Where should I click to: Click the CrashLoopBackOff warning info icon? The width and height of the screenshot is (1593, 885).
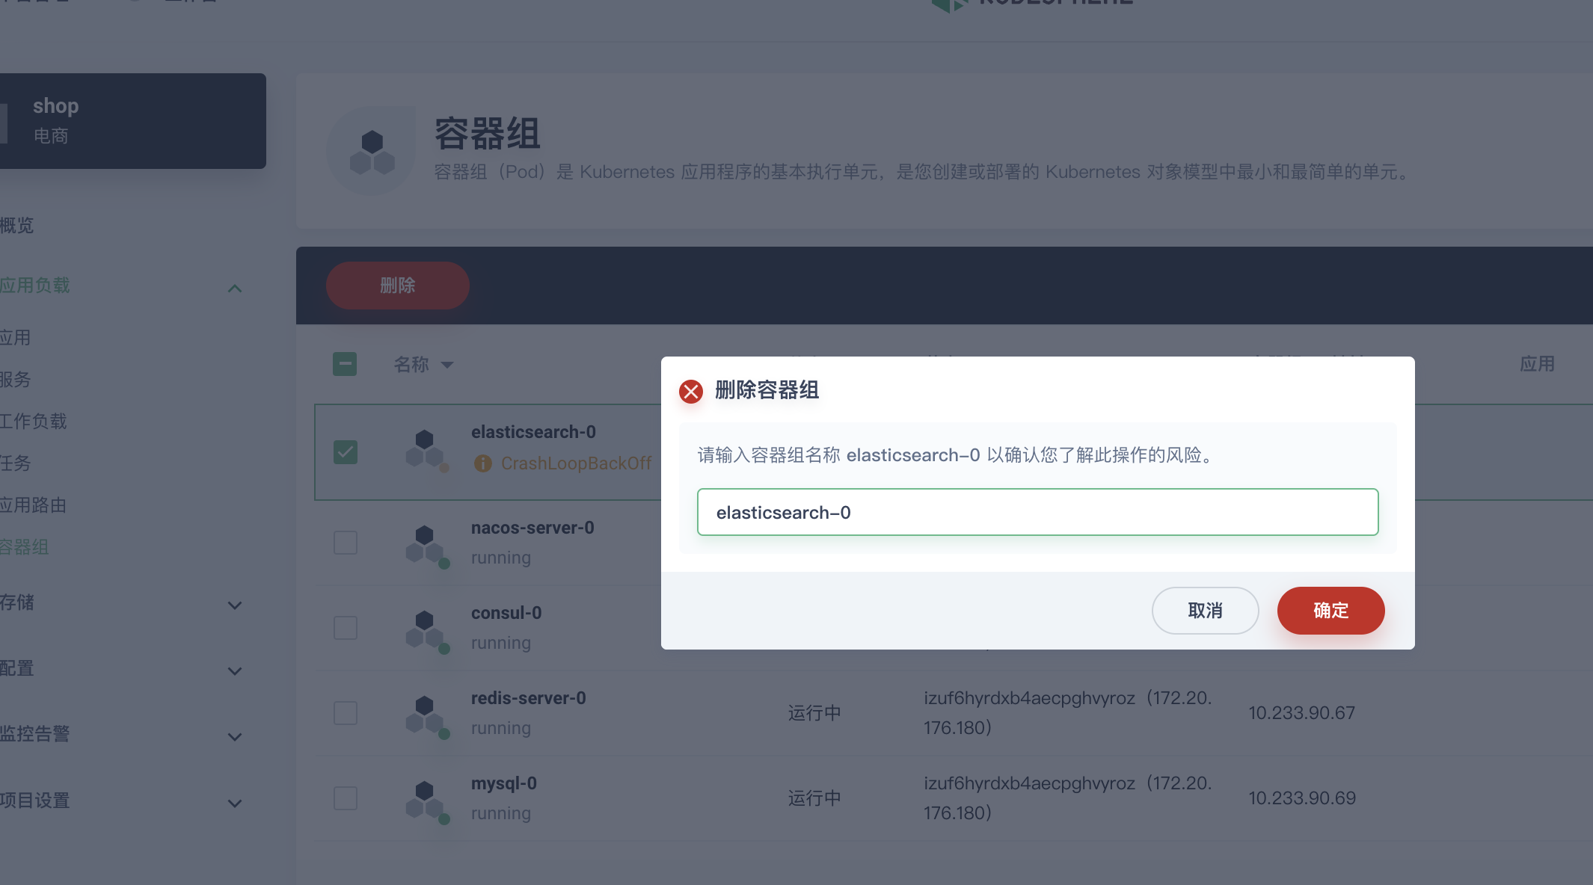click(483, 463)
